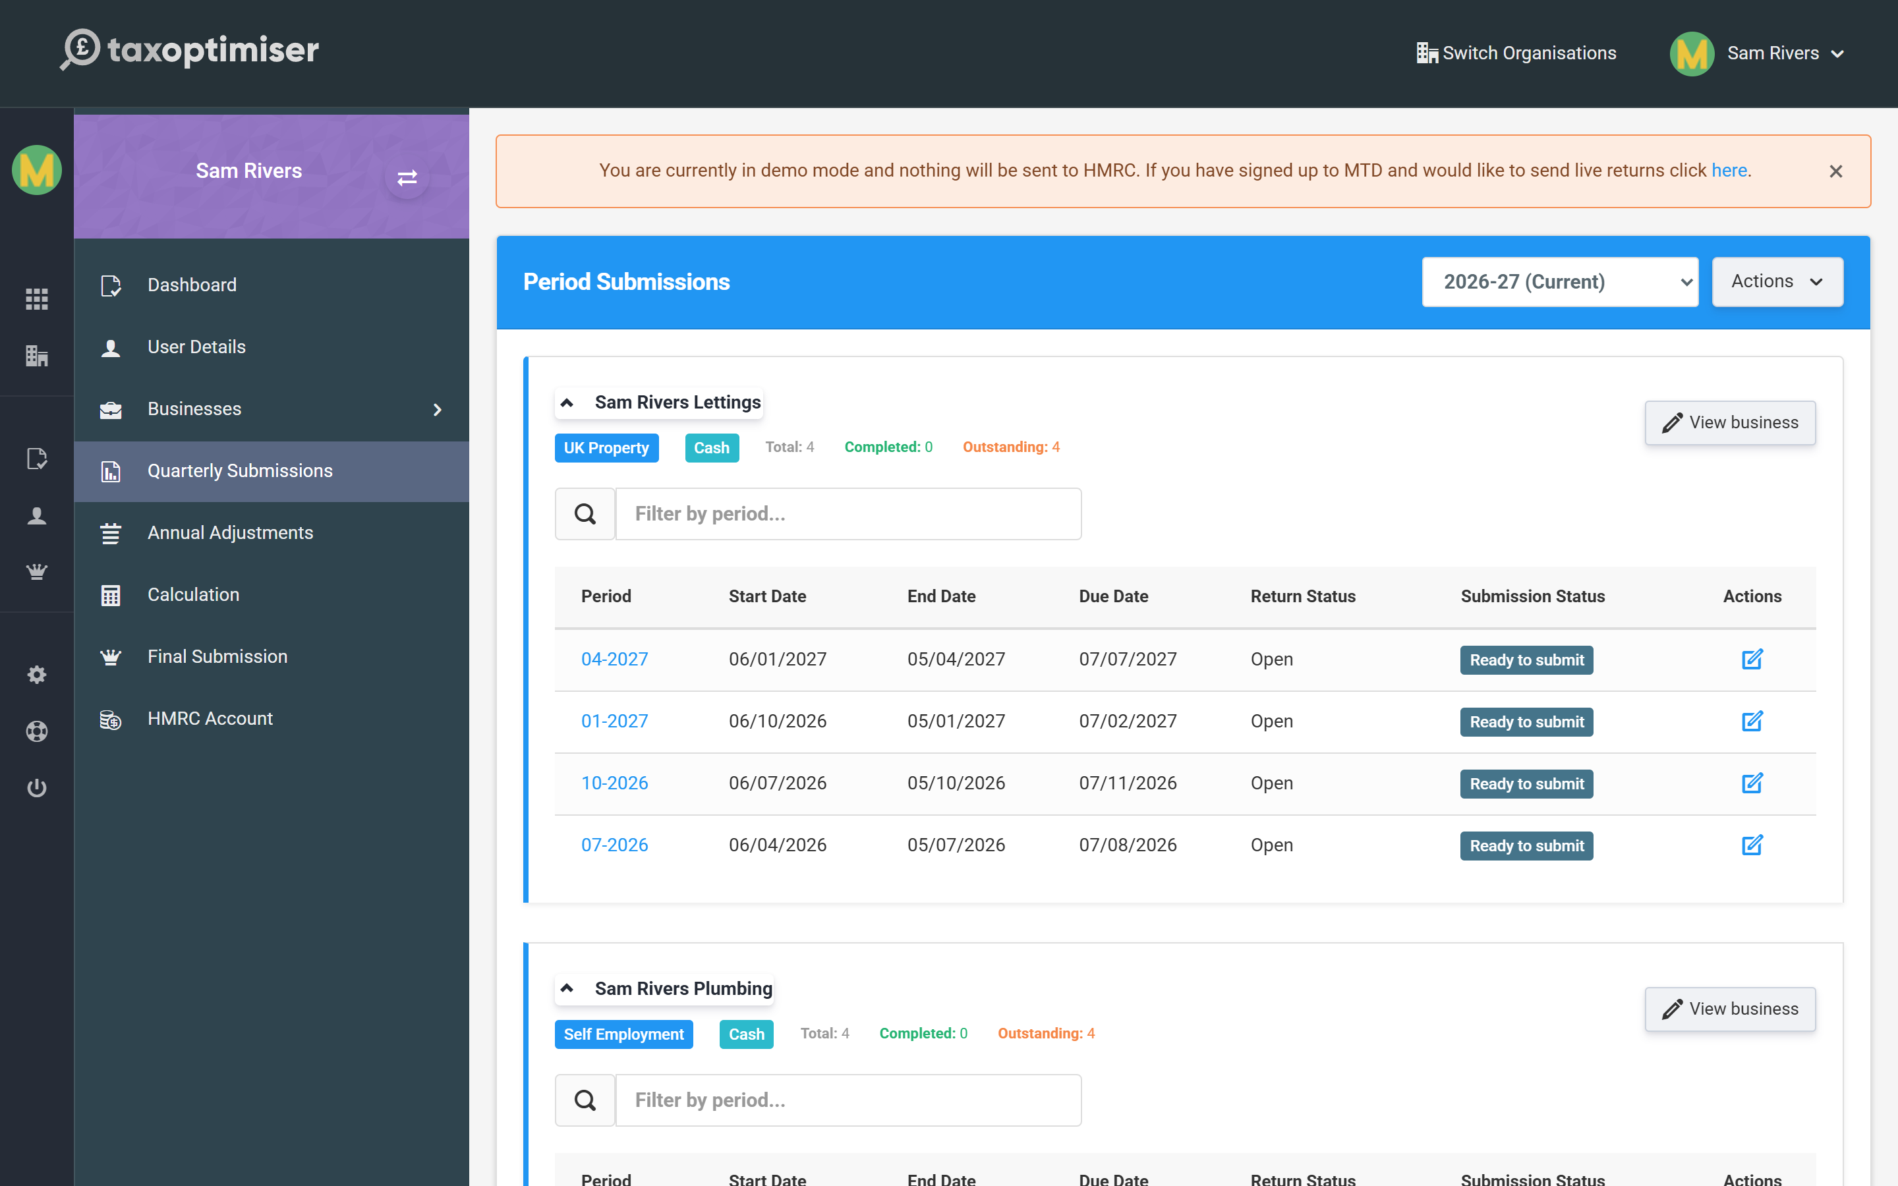The image size is (1898, 1186).
Task: Click Ready to submit badge for 04-2027
Action: [x=1526, y=660]
